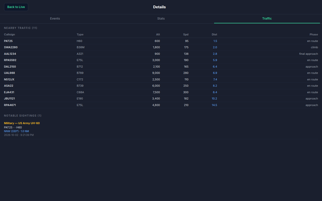Screen dimensions: 322x201
Task: Click the 14.5 distance value
Action: pos(214,105)
